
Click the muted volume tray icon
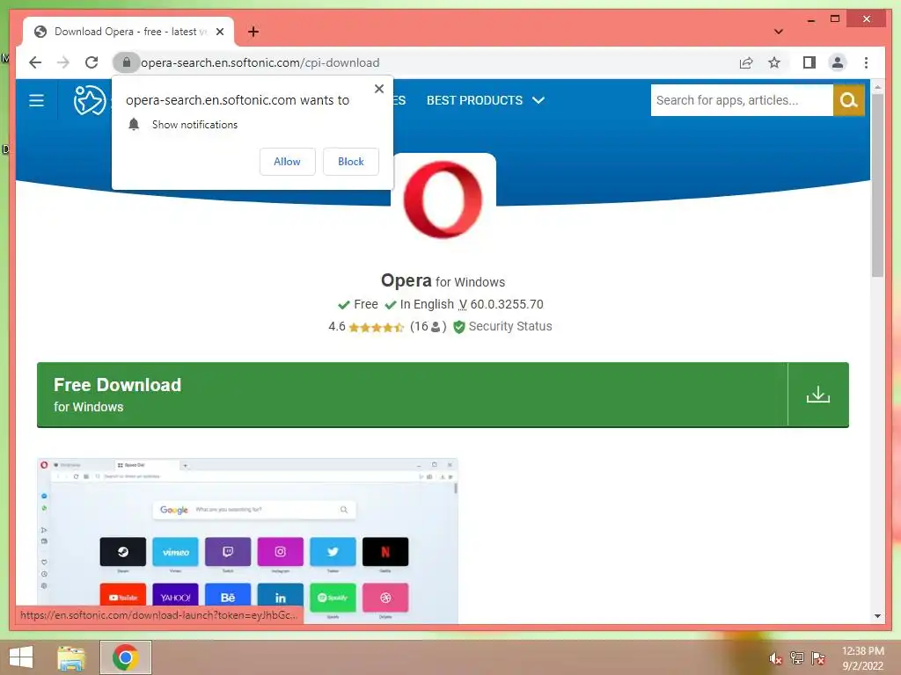(775, 657)
